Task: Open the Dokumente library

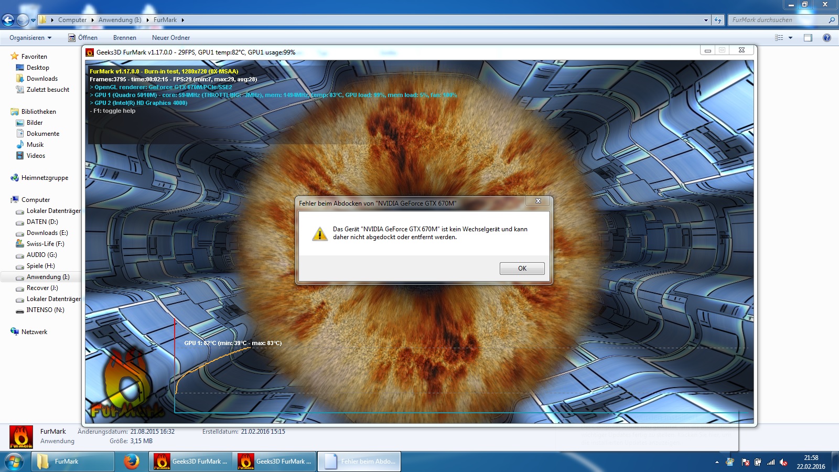Action: (x=43, y=134)
